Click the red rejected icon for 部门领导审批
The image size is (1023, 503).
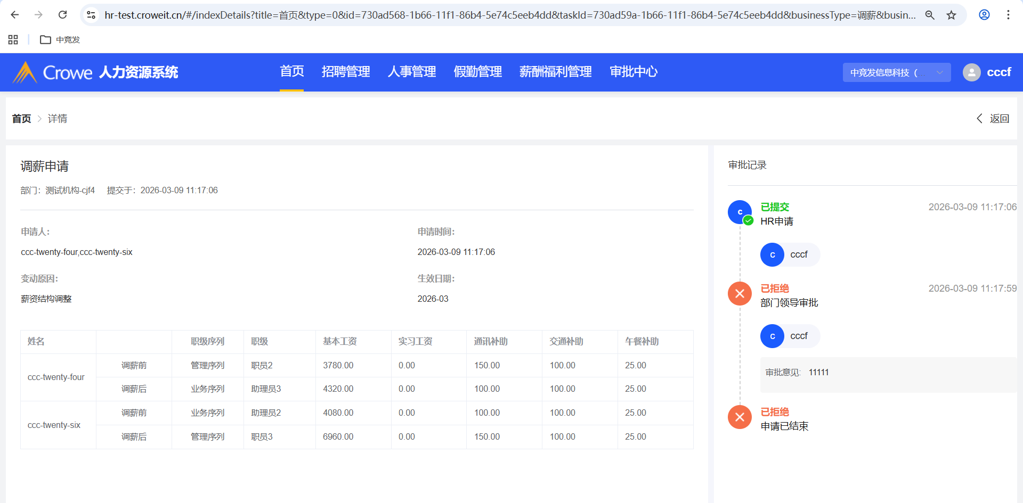(740, 294)
